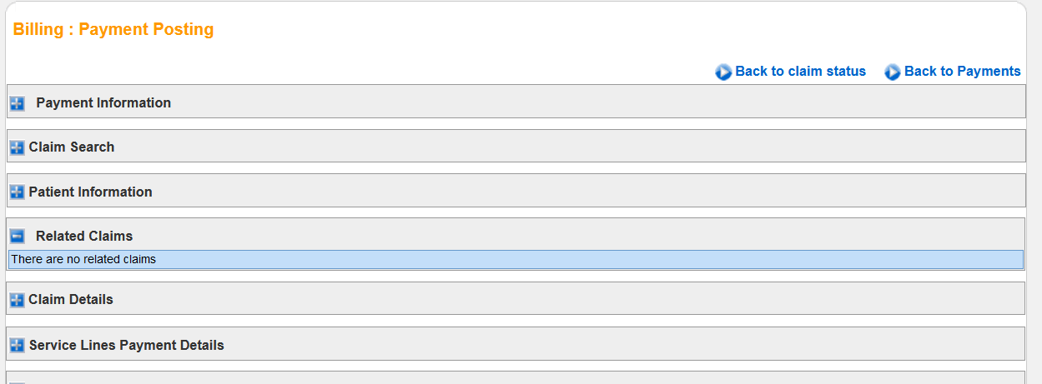
Task: Click the Service Lines Payment Details heading text
Action: click(x=127, y=345)
